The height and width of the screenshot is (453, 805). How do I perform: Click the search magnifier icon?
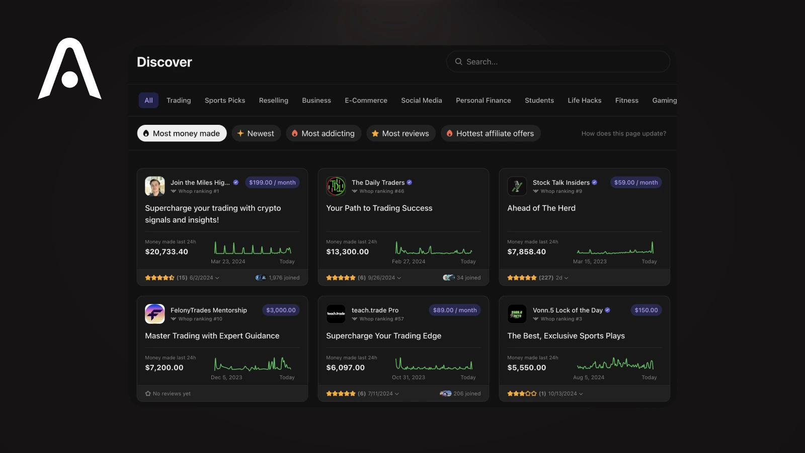(458, 61)
